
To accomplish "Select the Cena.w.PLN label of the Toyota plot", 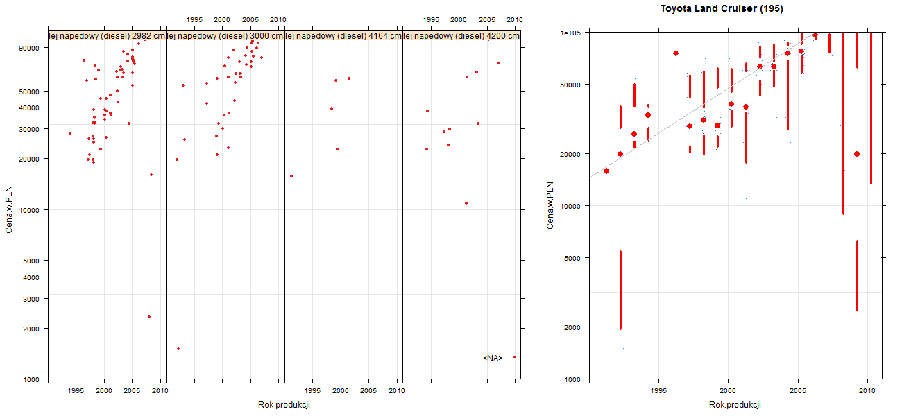I will coord(550,206).
